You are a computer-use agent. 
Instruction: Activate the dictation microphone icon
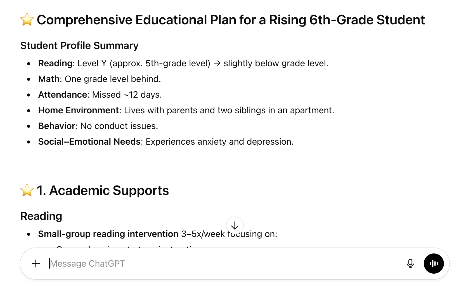pos(410,263)
